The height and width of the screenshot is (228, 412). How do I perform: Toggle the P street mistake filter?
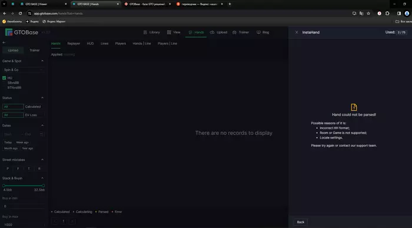click(x=8, y=168)
